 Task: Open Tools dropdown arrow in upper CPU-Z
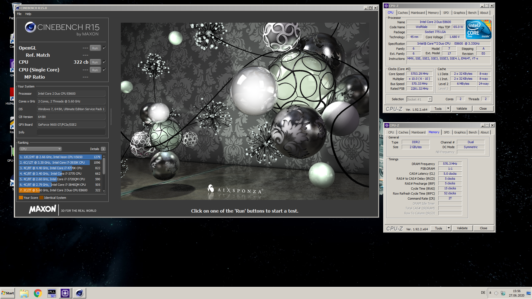tap(448, 109)
